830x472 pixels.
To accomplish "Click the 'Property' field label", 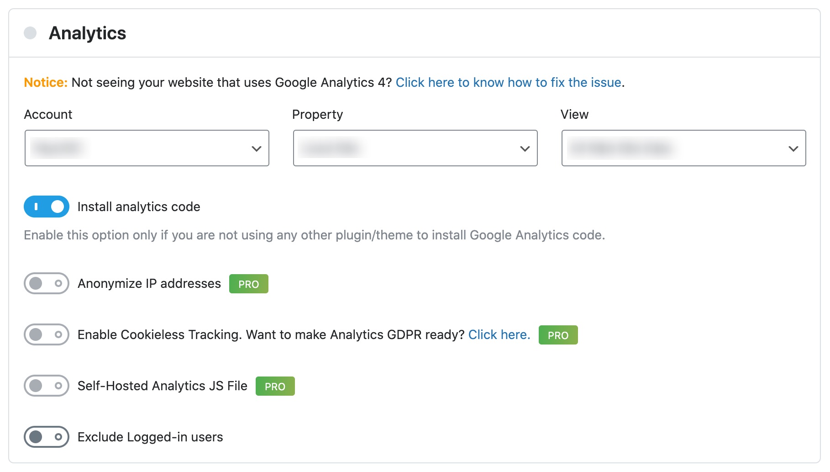I will 317,114.
